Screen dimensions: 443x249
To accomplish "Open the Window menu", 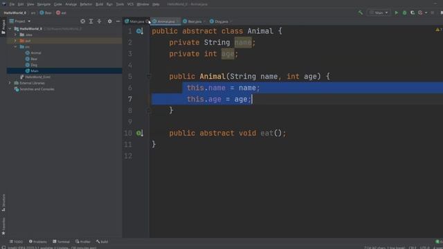I will (x=143, y=4).
